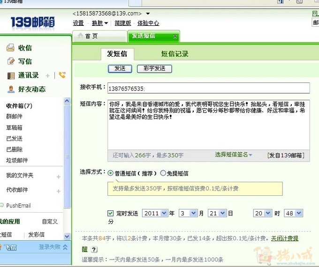Toggle the 定时发送 checkbox
Screen dimensions: 319x267
(110, 213)
